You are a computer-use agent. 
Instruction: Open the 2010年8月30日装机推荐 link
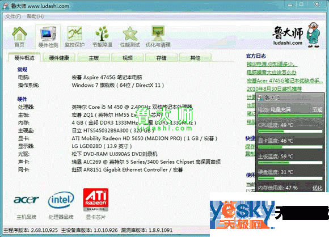tap(274, 89)
